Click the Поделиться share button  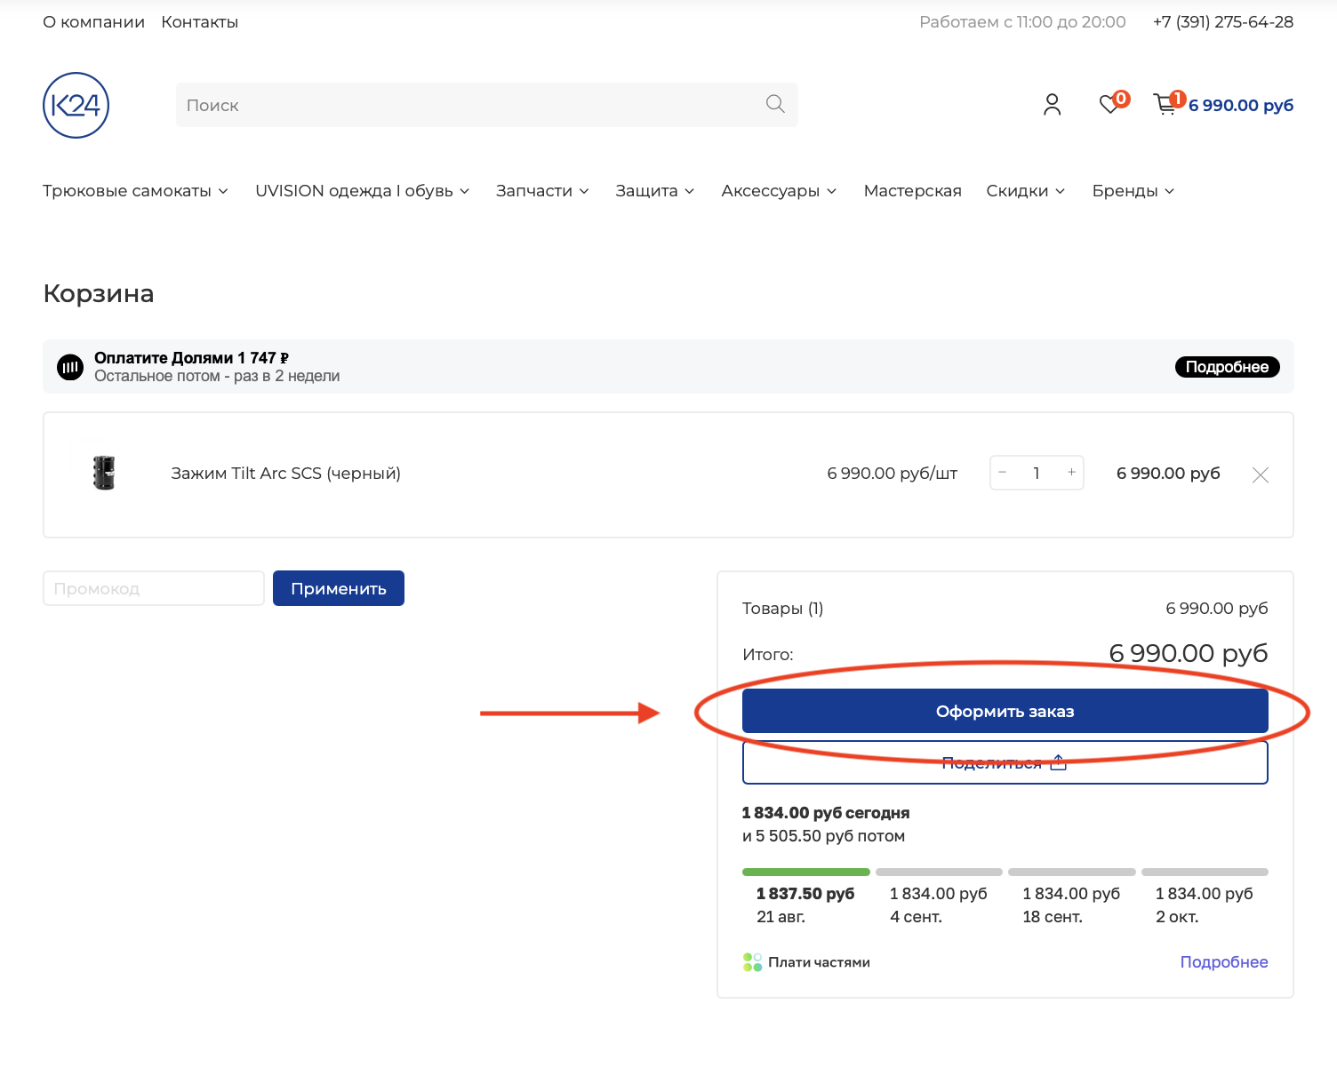(1005, 762)
